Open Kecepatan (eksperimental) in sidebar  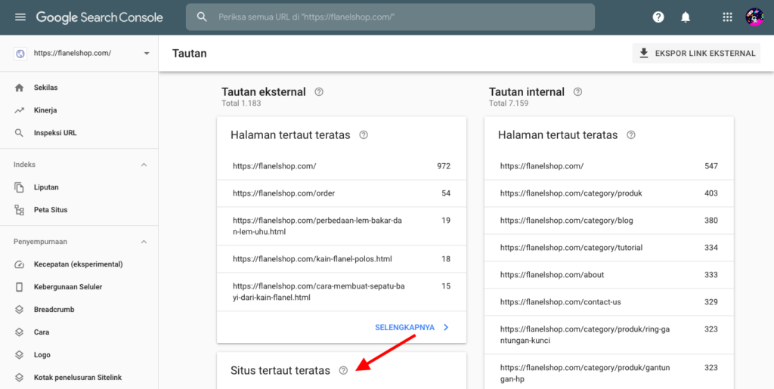(x=79, y=264)
